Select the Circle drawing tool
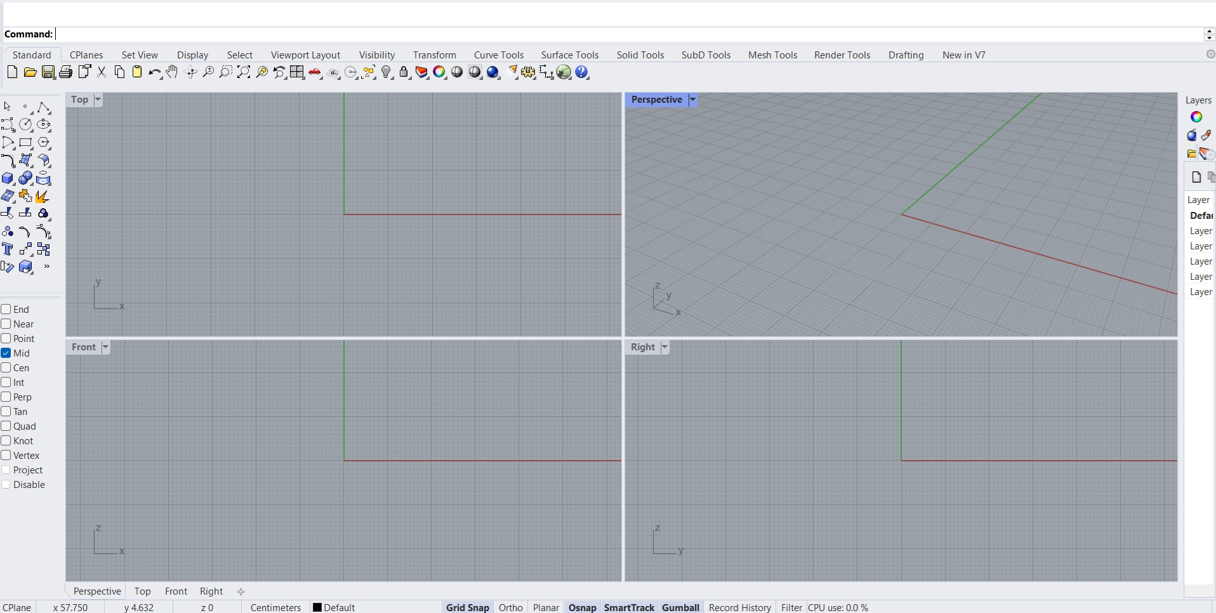 pos(25,124)
